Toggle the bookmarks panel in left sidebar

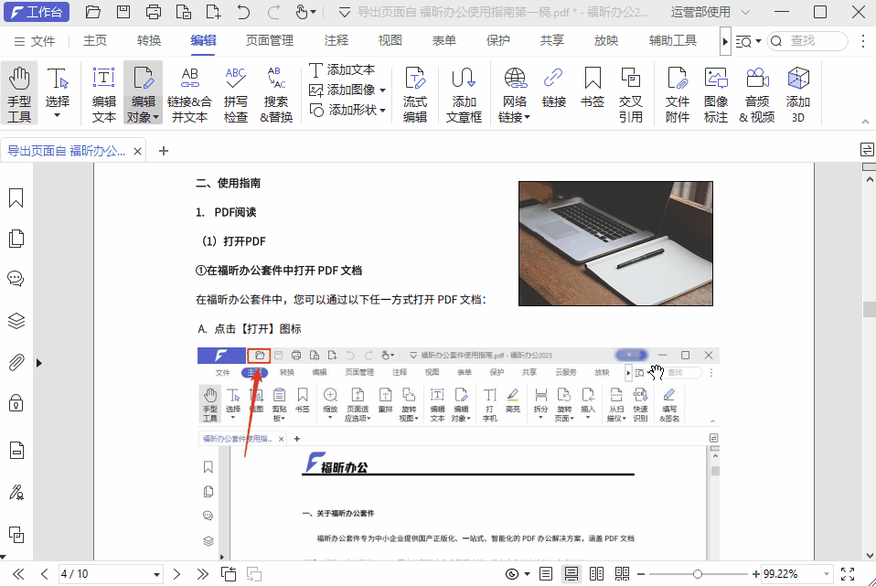[15, 197]
